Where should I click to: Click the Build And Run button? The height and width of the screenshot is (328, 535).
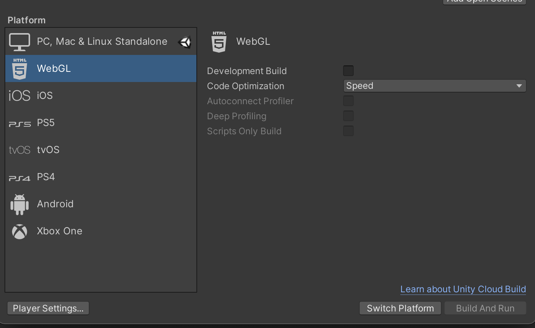pos(485,308)
